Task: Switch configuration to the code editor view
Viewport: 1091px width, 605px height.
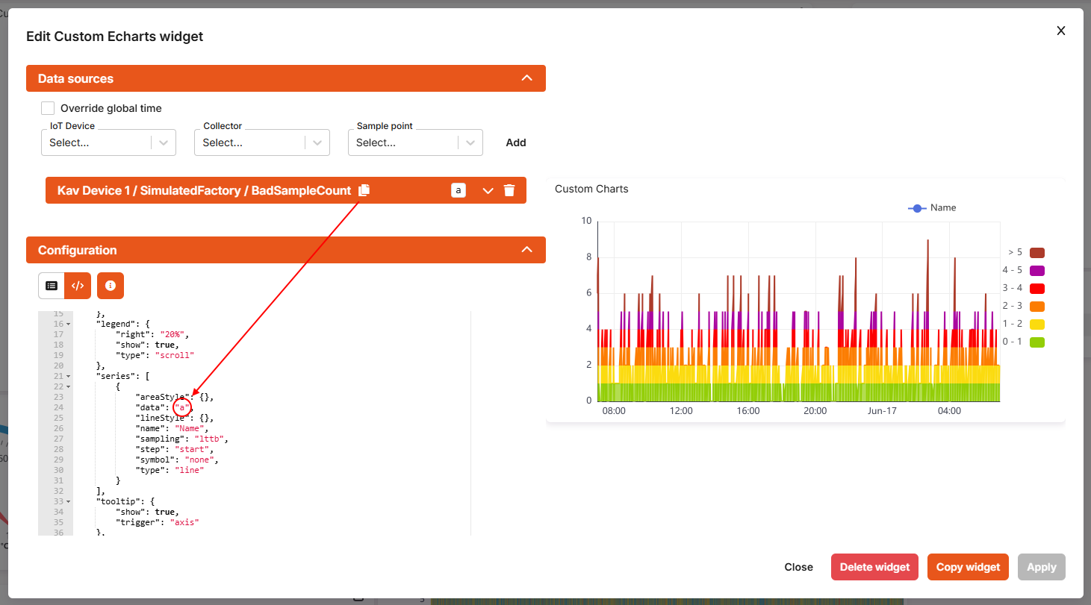Action: pos(77,286)
